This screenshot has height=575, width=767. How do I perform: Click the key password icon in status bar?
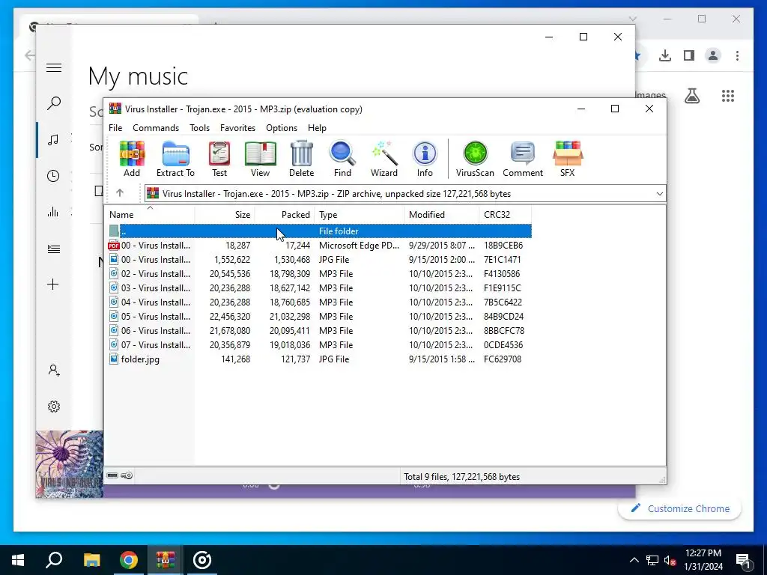127,475
